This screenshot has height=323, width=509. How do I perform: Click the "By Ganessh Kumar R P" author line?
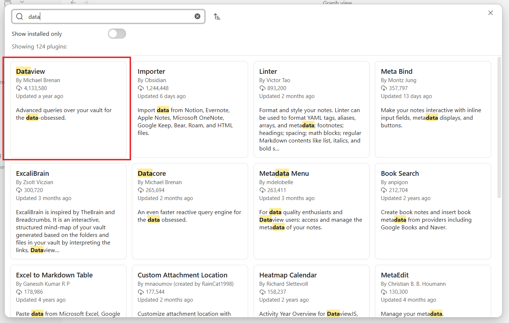click(x=43, y=284)
